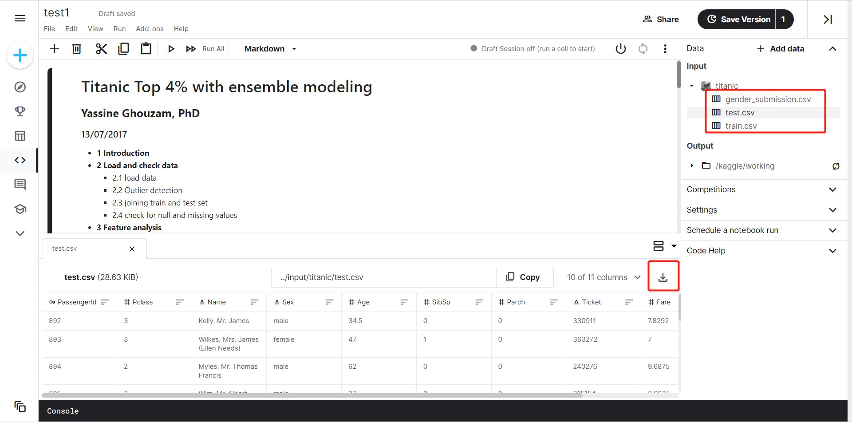
Task: Collapse the Data panel chevron
Action: [833, 49]
